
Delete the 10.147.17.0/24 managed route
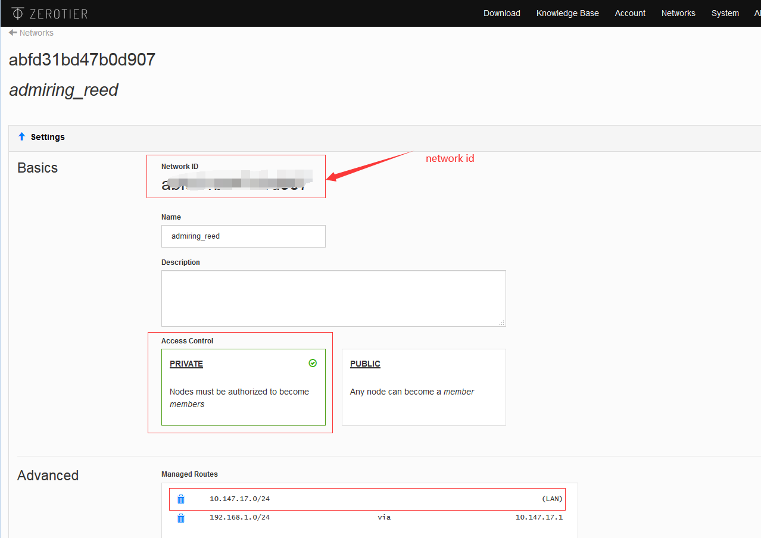click(181, 499)
